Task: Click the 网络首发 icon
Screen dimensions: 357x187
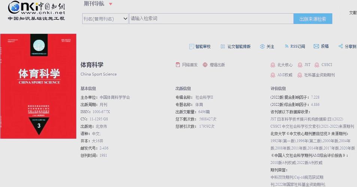Action: [178, 65]
